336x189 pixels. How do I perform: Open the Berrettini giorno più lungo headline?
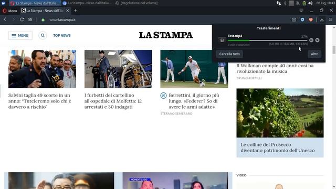coord(194,101)
